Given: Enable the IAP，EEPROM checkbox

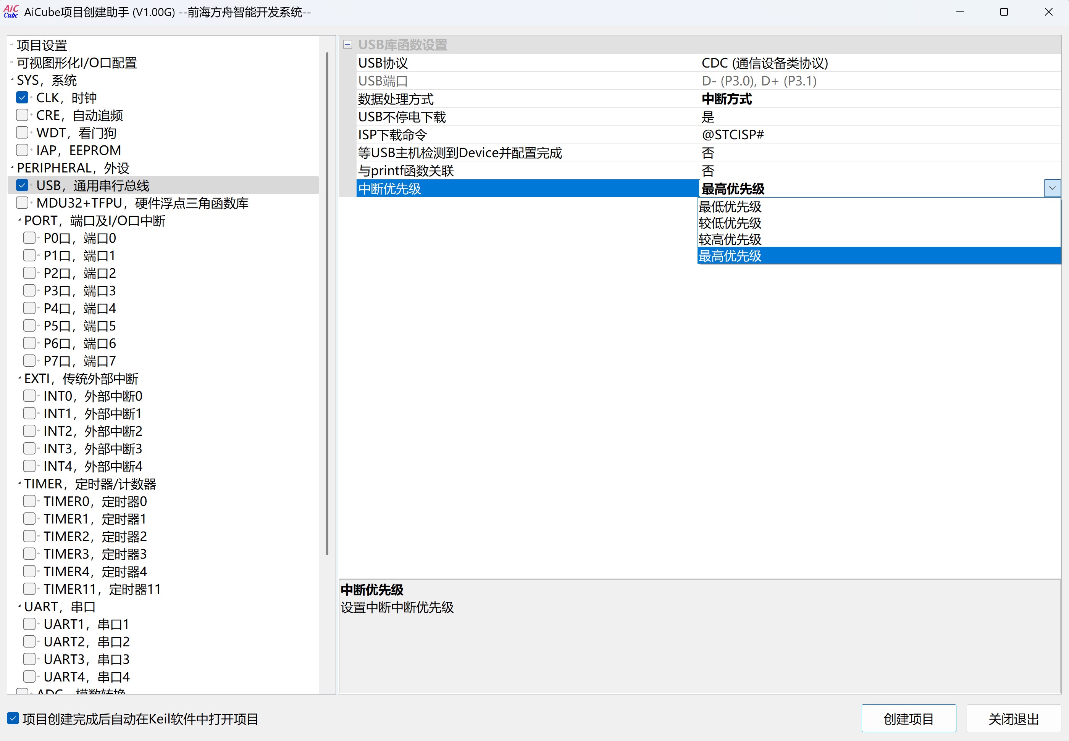Looking at the screenshot, I should click(22, 150).
